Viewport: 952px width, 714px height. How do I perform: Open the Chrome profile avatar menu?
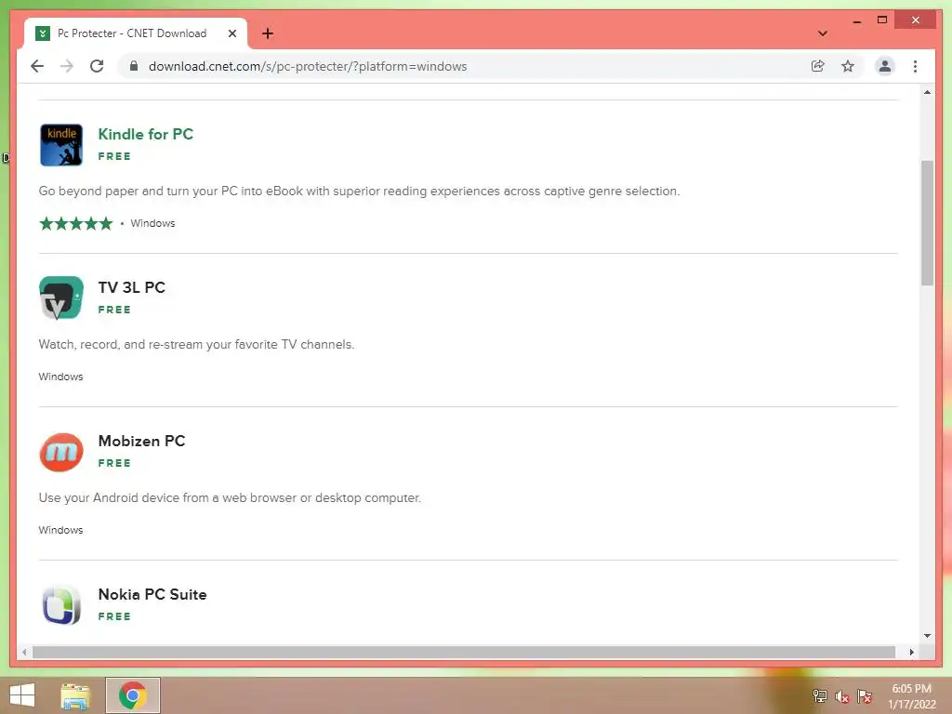tap(885, 66)
